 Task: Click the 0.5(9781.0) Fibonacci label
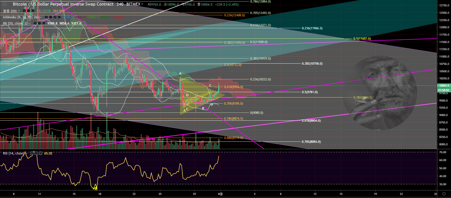coord(310,92)
